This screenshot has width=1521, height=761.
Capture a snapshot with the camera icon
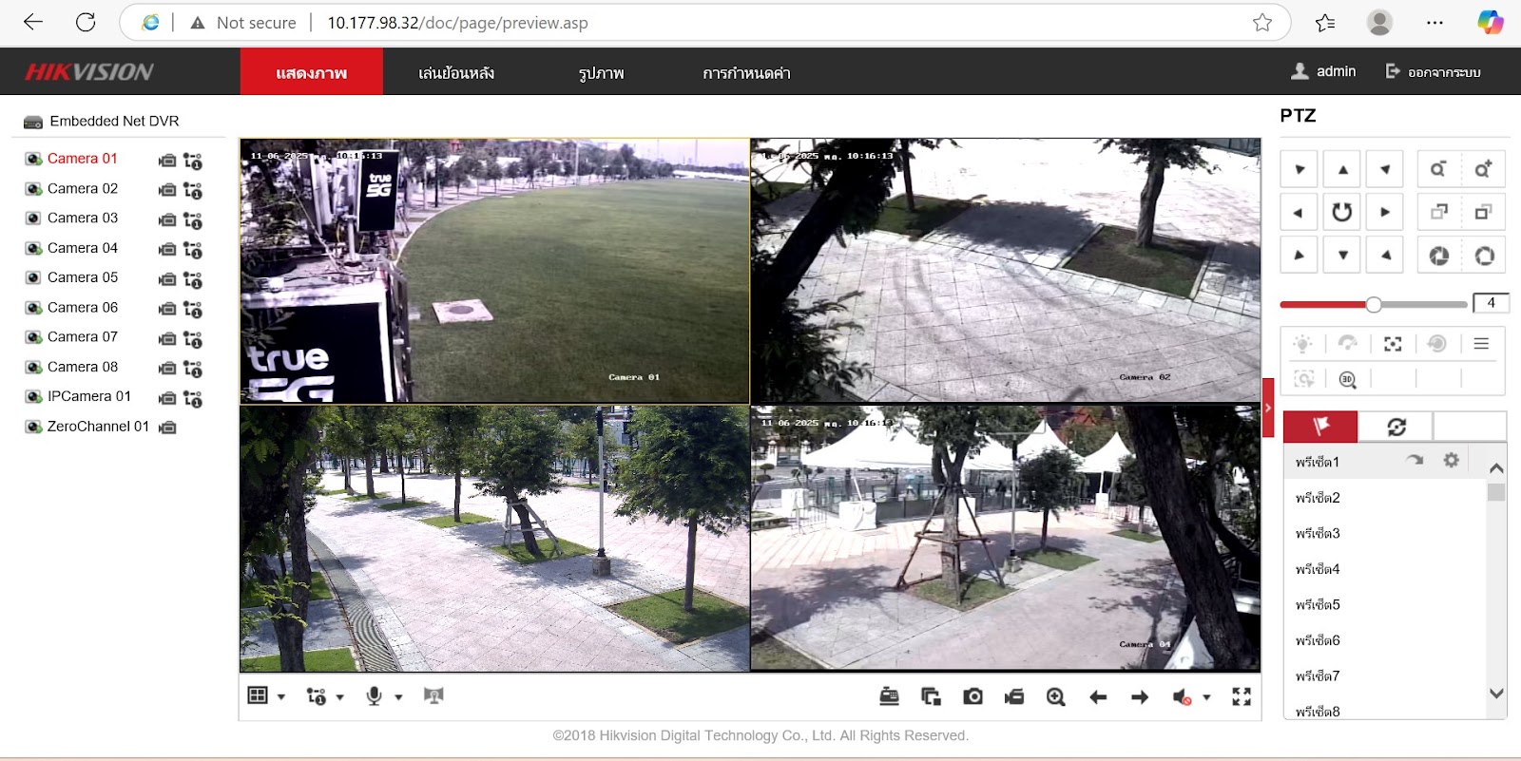pos(972,696)
